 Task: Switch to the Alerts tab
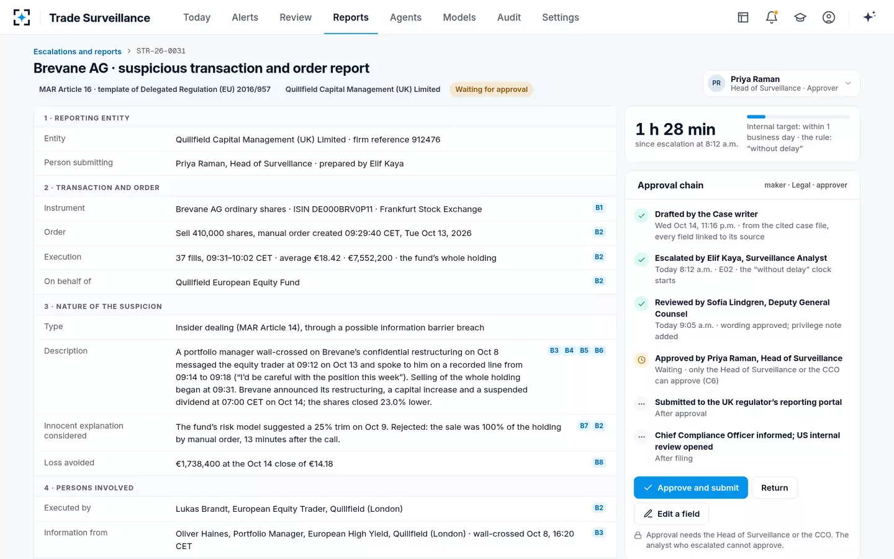tap(245, 17)
